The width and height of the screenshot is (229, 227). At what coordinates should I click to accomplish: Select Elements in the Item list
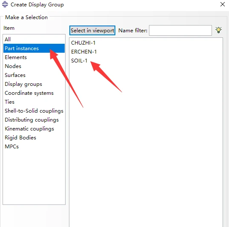34,57
